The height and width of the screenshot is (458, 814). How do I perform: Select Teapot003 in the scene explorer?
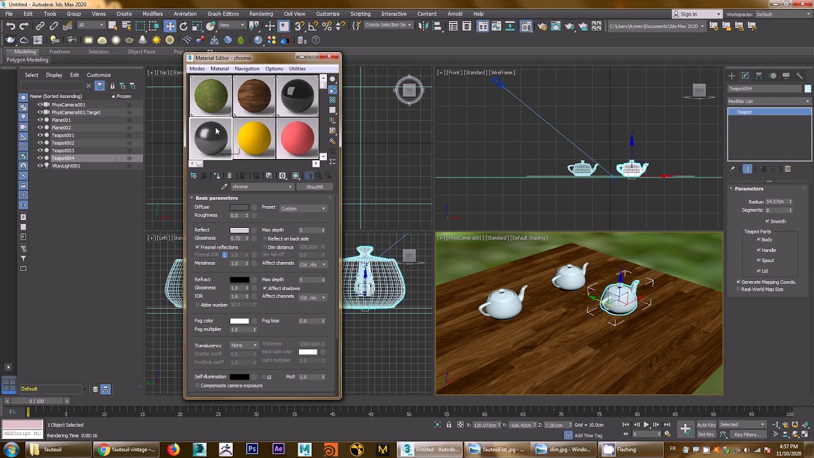pyautogui.click(x=62, y=151)
